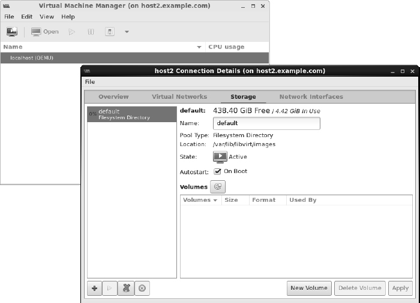The width and height of the screenshot is (420, 303).
Task: Select the Storage tab
Action: point(243,97)
